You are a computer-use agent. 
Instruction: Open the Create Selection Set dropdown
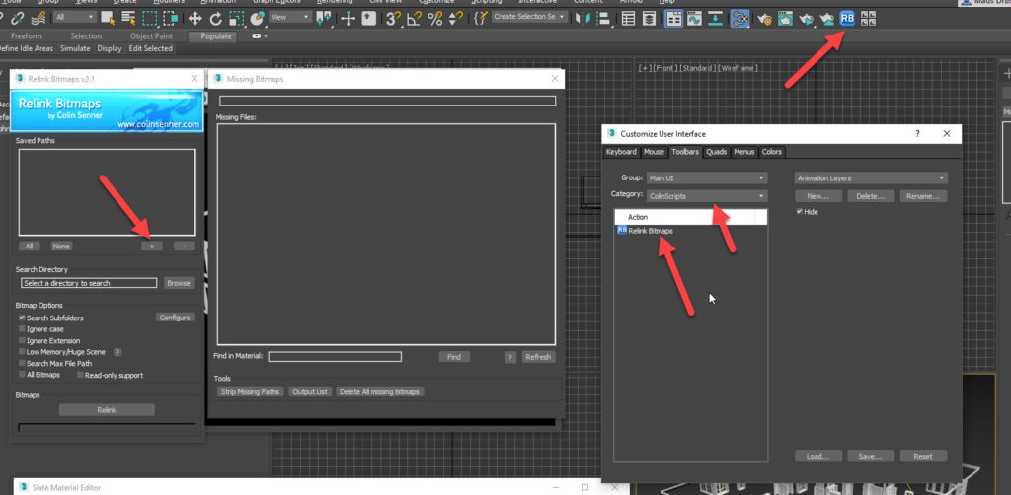pyautogui.click(x=529, y=17)
